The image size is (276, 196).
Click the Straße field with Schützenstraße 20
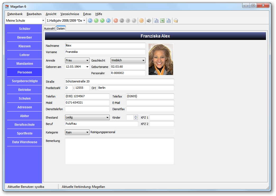[119, 81]
